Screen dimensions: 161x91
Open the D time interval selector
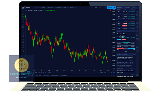(x=34, y=7)
